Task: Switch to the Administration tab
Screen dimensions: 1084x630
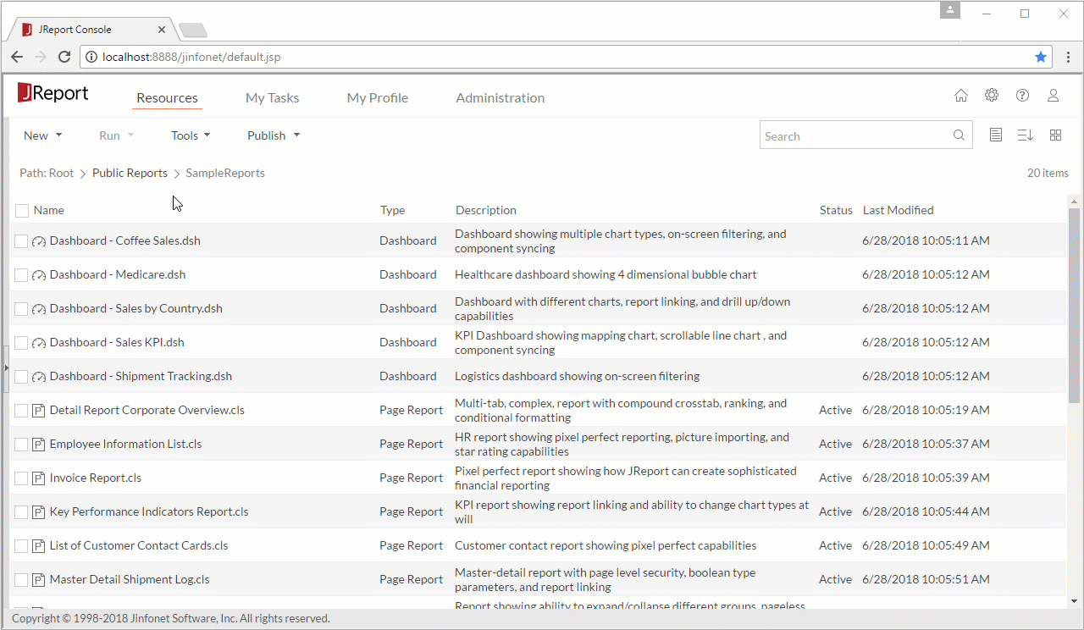Action: click(x=501, y=98)
